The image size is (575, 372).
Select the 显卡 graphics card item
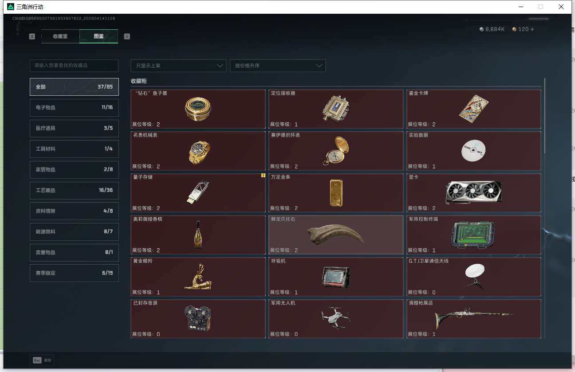(x=474, y=193)
